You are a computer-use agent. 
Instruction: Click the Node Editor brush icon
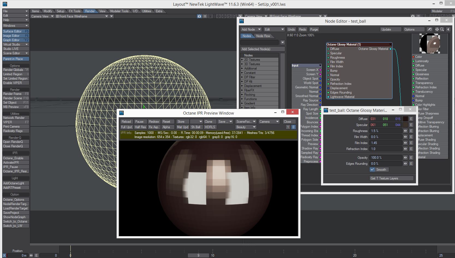pyautogui.click(x=430, y=29)
